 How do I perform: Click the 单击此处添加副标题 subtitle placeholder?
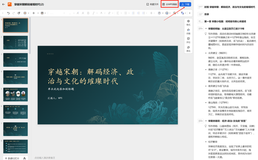61,89
